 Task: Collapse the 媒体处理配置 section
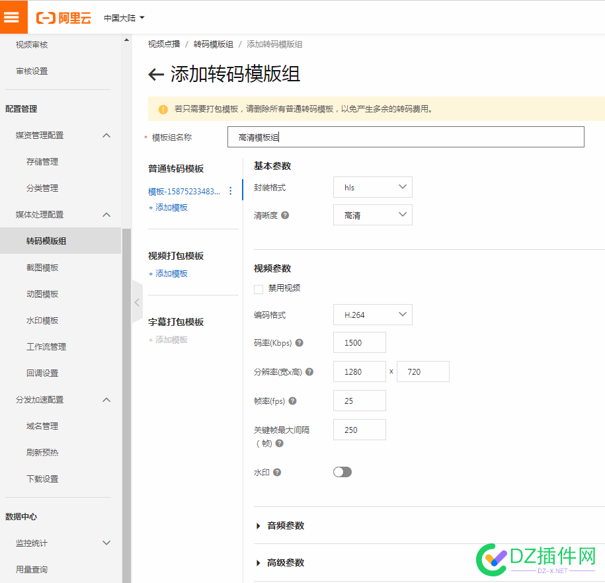[106, 215]
